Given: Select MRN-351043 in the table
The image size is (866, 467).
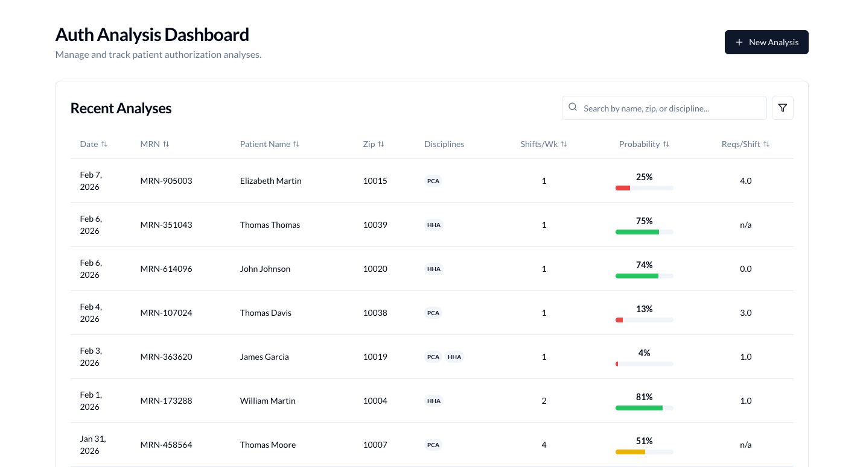Looking at the screenshot, I should [166, 225].
